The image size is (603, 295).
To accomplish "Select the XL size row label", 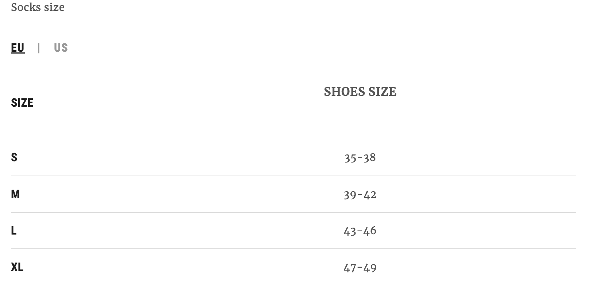I will tap(17, 267).
